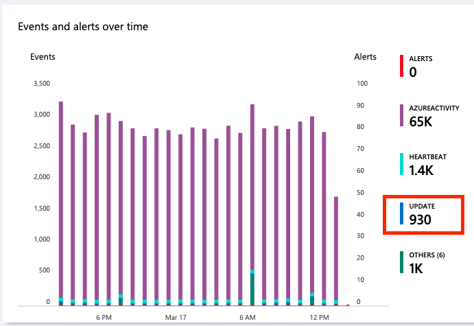The width and height of the screenshot is (474, 326).
Task: Select the AZUREACTIVITY 65K legend entry
Action: click(x=429, y=115)
